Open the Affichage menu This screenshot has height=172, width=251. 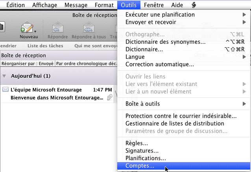pyautogui.click(x=45, y=5)
